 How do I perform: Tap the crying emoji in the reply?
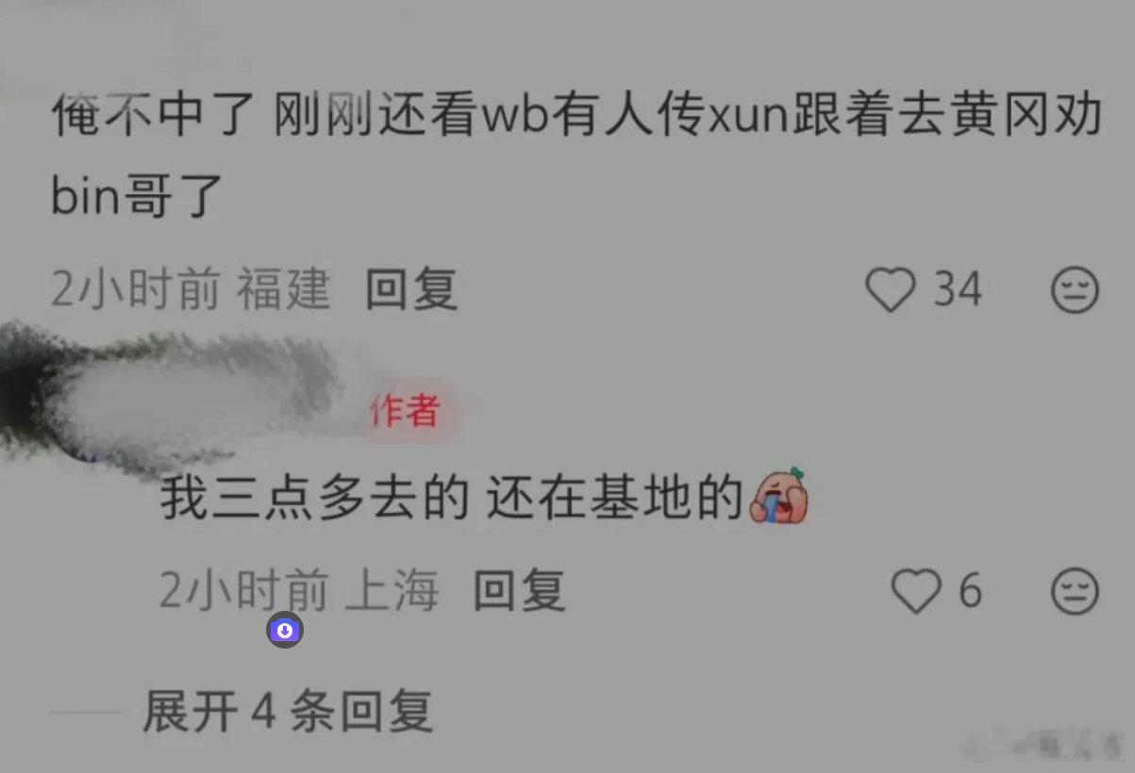click(780, 496)
